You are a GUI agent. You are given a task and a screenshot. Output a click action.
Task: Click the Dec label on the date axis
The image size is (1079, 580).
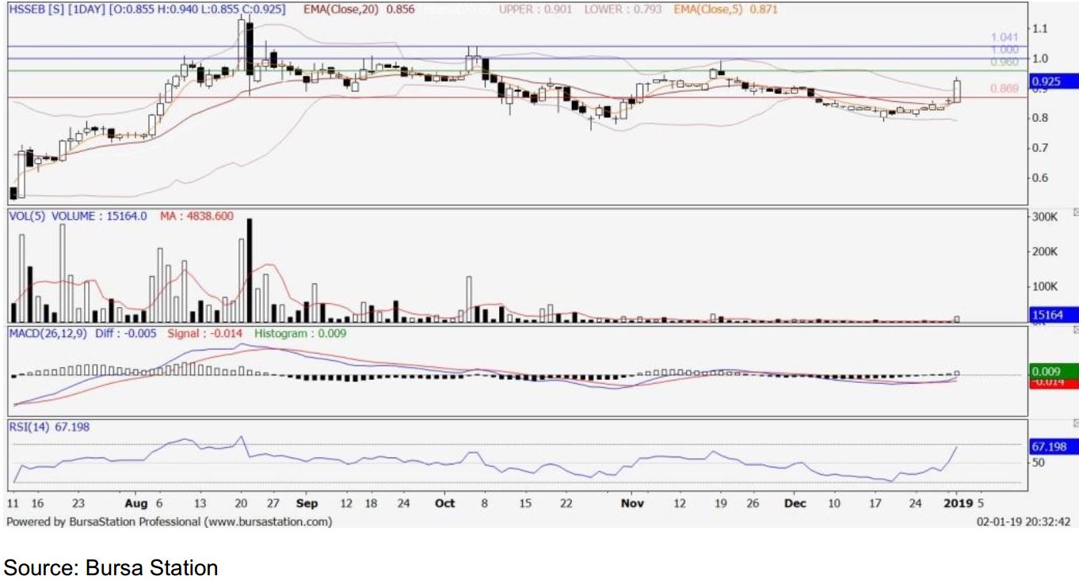tap(795, 503)
